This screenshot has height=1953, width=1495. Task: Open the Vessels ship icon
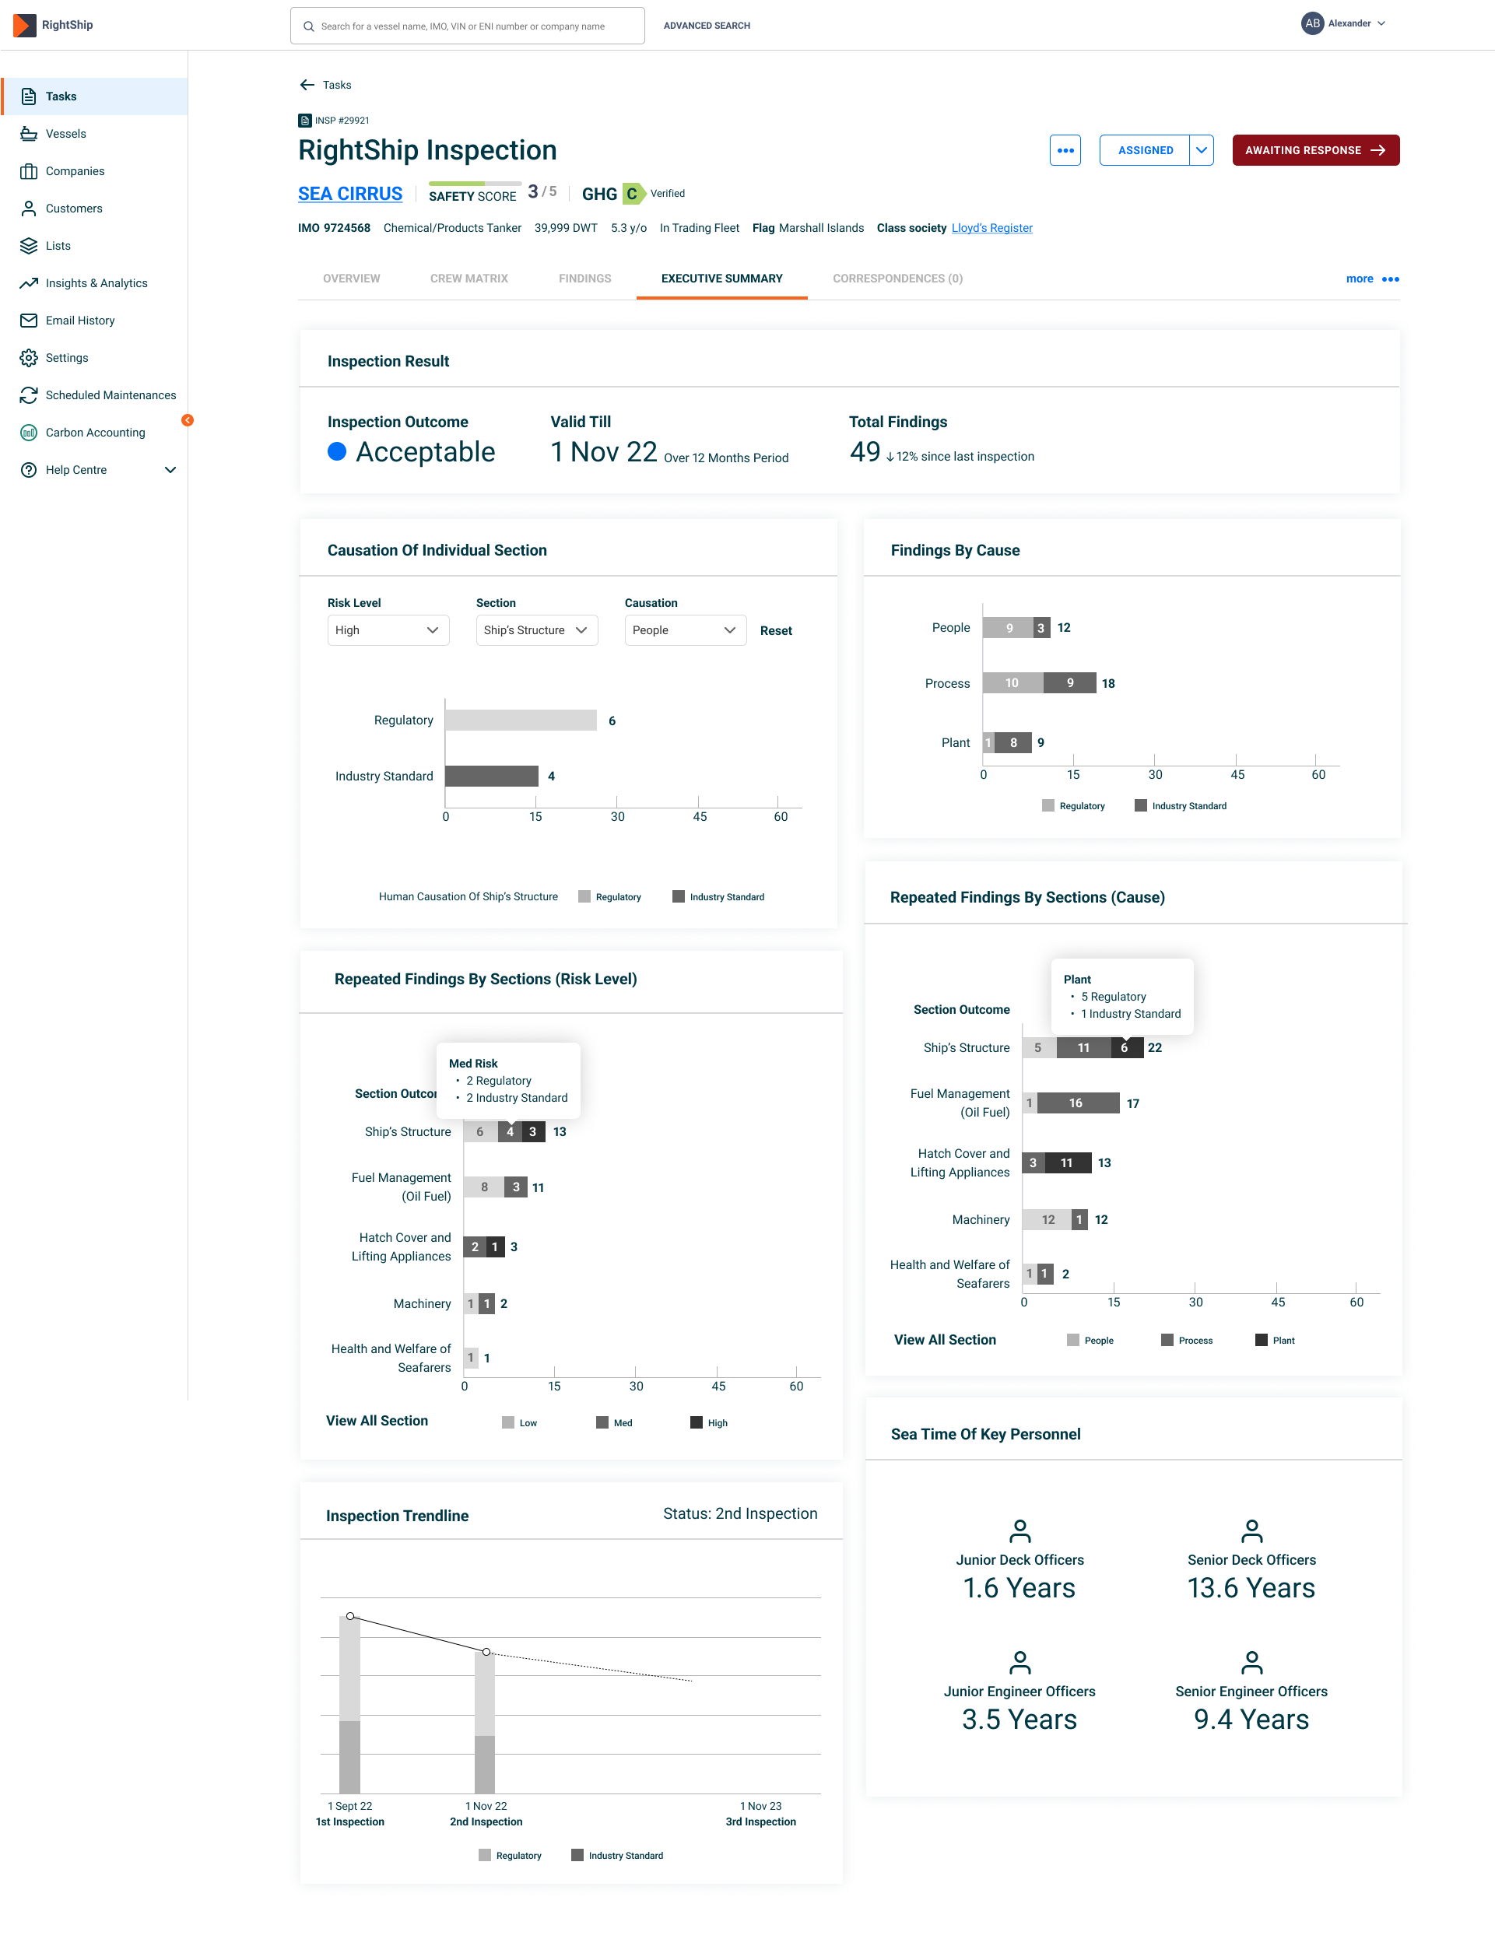coord(29,134)
